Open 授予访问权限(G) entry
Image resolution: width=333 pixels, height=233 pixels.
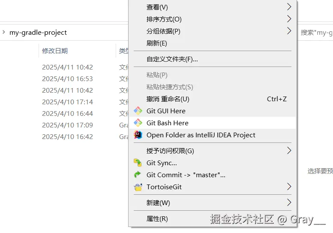tap(212, 151)
